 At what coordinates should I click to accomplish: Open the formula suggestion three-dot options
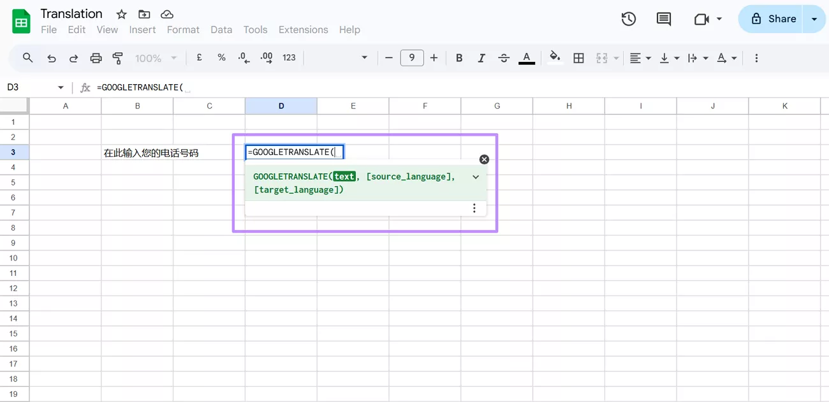click(x=474, y=208)
